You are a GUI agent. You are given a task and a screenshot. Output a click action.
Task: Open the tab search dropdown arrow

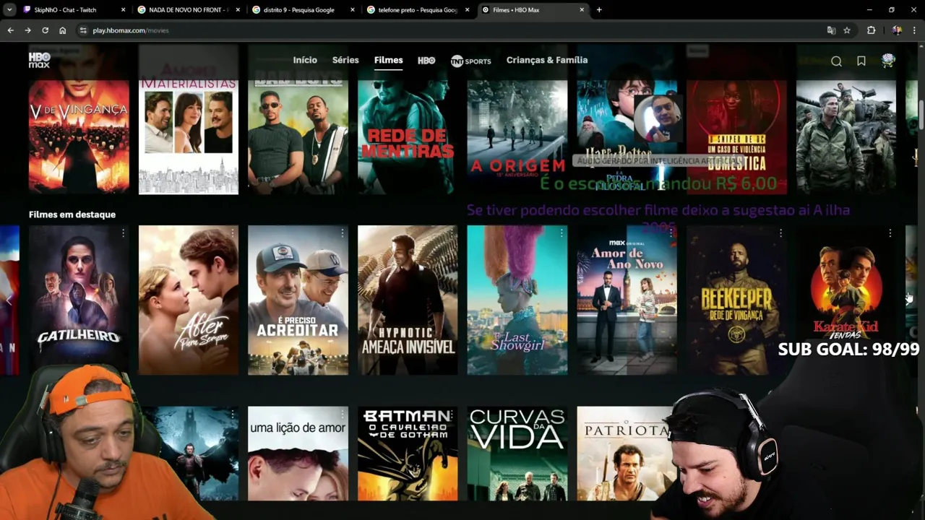tap(9, 10)
